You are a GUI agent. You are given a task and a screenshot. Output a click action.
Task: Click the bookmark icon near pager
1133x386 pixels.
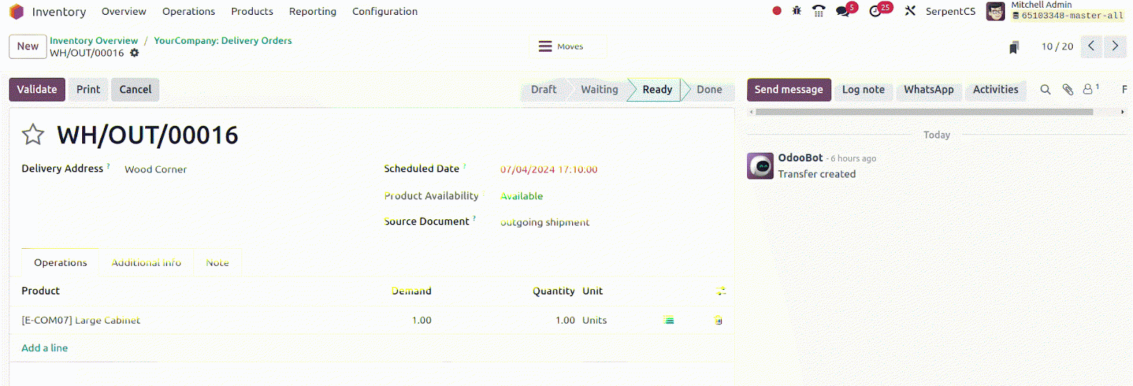pos(1014,47)
